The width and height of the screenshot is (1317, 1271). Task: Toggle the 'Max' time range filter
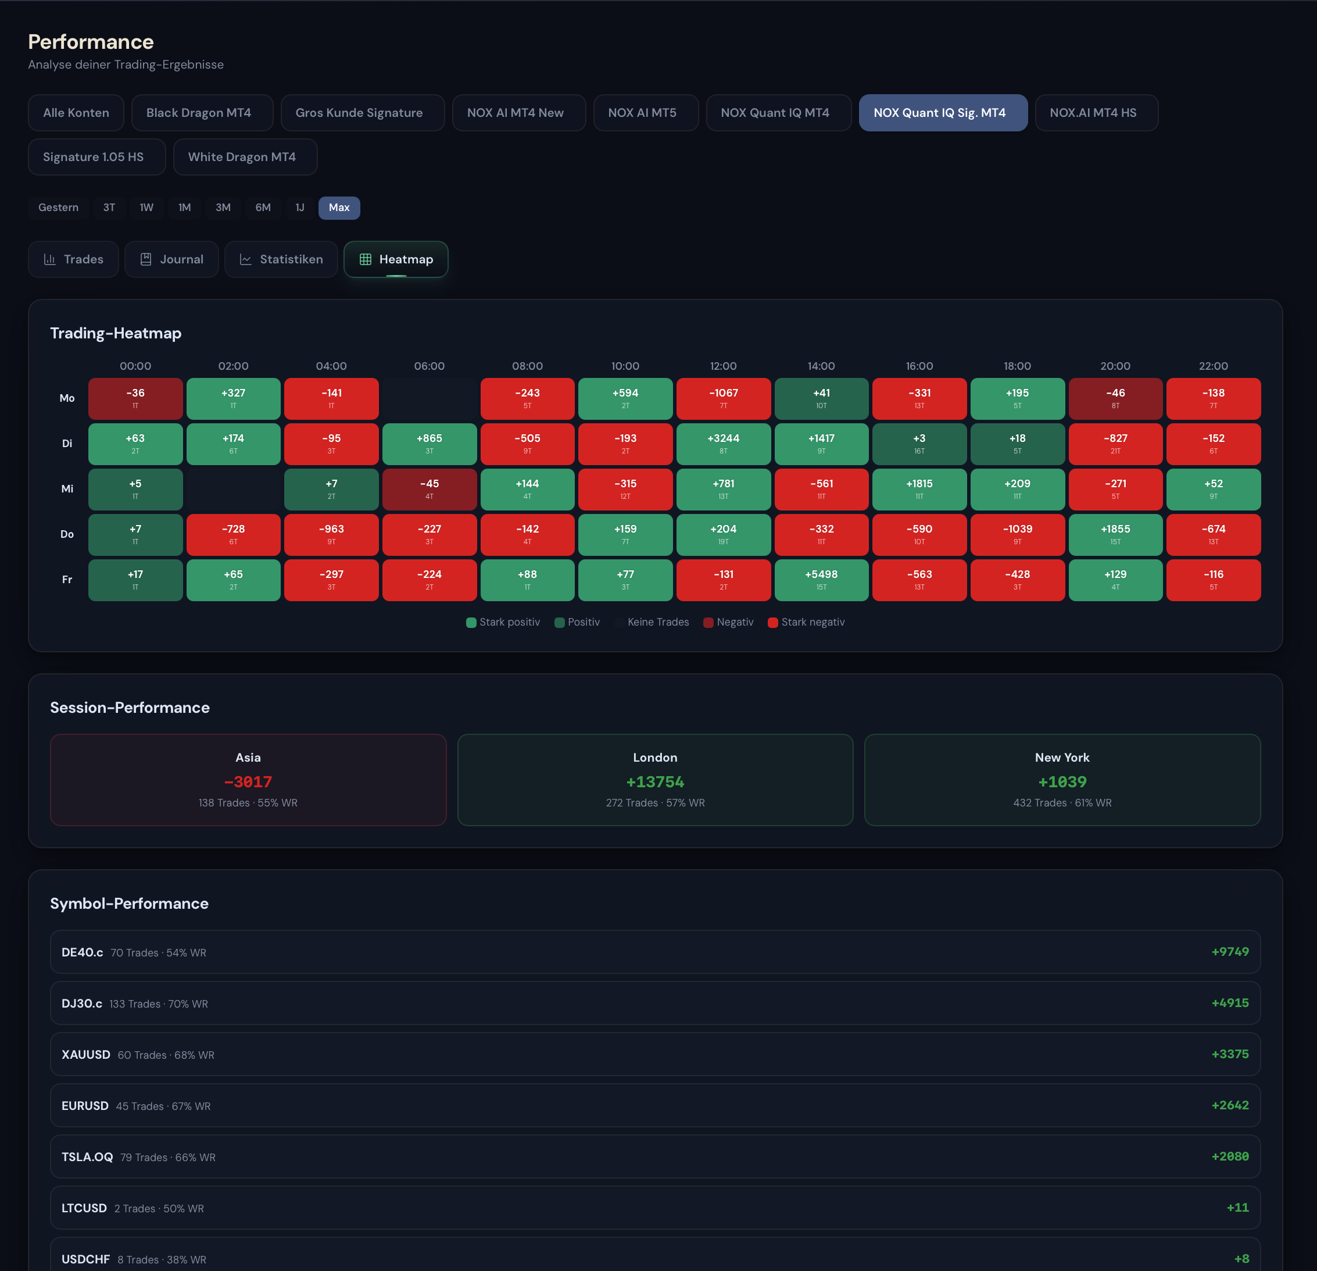coord(339,208)
